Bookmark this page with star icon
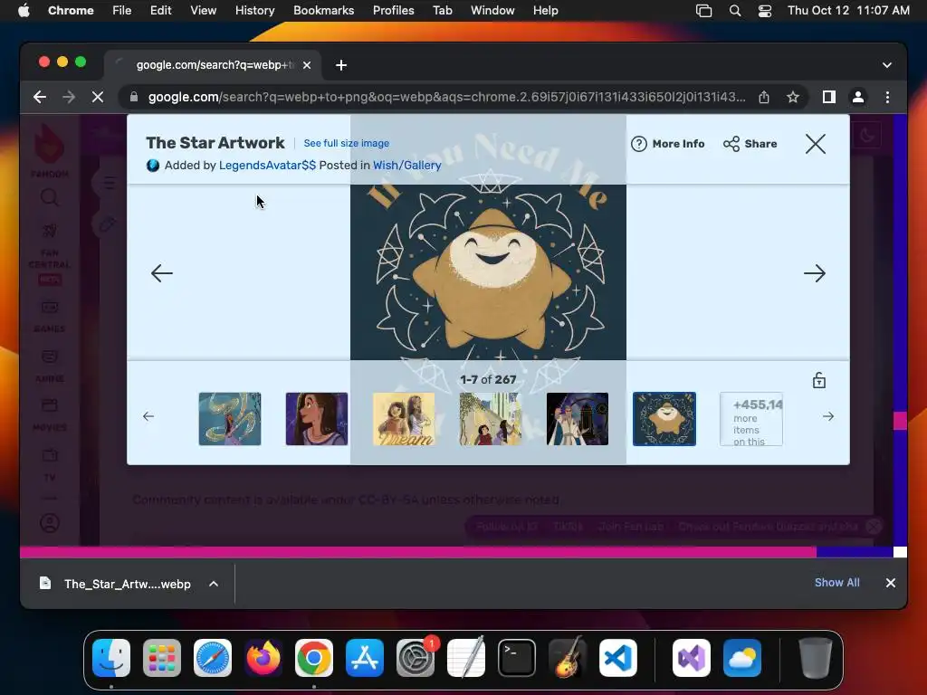 793,97
